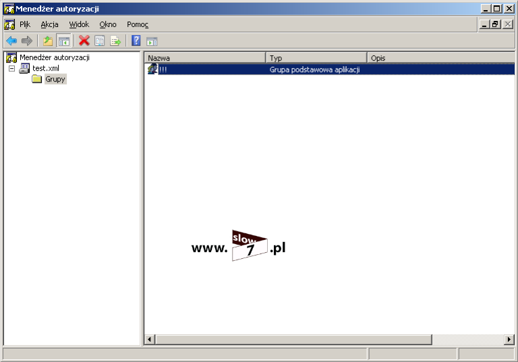
Task: Click the horizontal scrollbar right arrow
Action: [x=509, y=339]
